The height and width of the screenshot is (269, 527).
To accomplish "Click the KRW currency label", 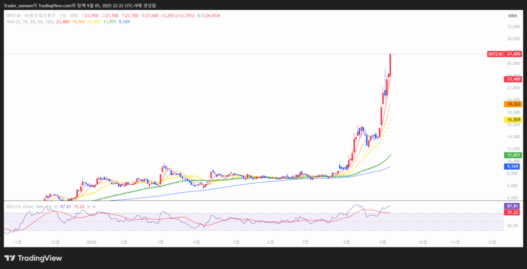I will click(x=512, y=16).
